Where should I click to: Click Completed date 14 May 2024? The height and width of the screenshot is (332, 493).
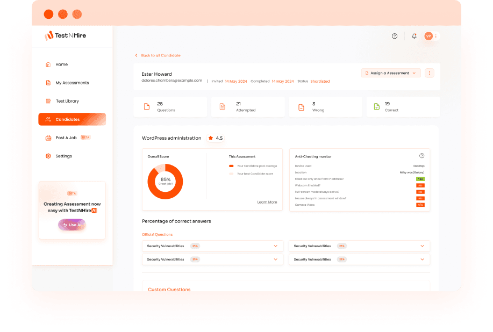[x=283, y=81]
